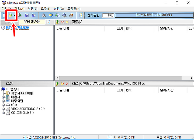The height and width of the screenshot is (140, 194).
Task: Open the 부팅(B) menu
Action: (33, 9)
